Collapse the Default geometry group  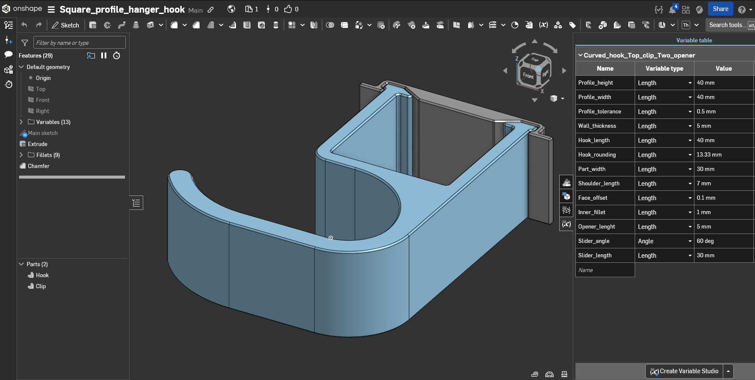point(21,67)
